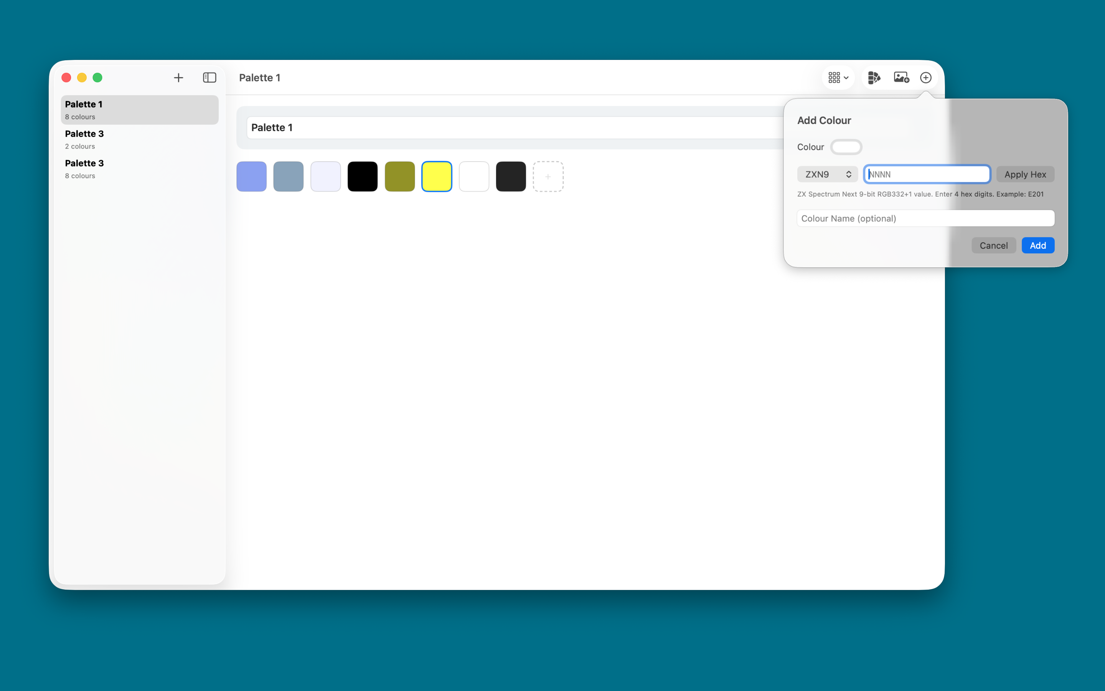
Task: Click the Apply Hex button
Action: coord(1025,174)
